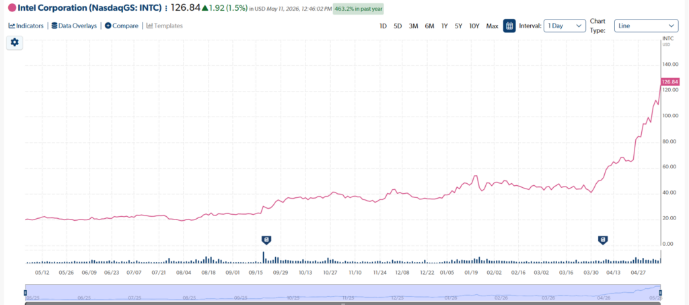Click Intel Corporation (NasdaqGS: INTC) title
The height and width of the screenshot is (305, 689).
point(89,8)
